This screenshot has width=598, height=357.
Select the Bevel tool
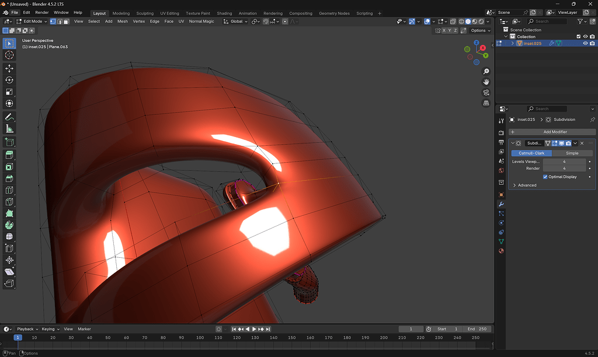point(9,178)
